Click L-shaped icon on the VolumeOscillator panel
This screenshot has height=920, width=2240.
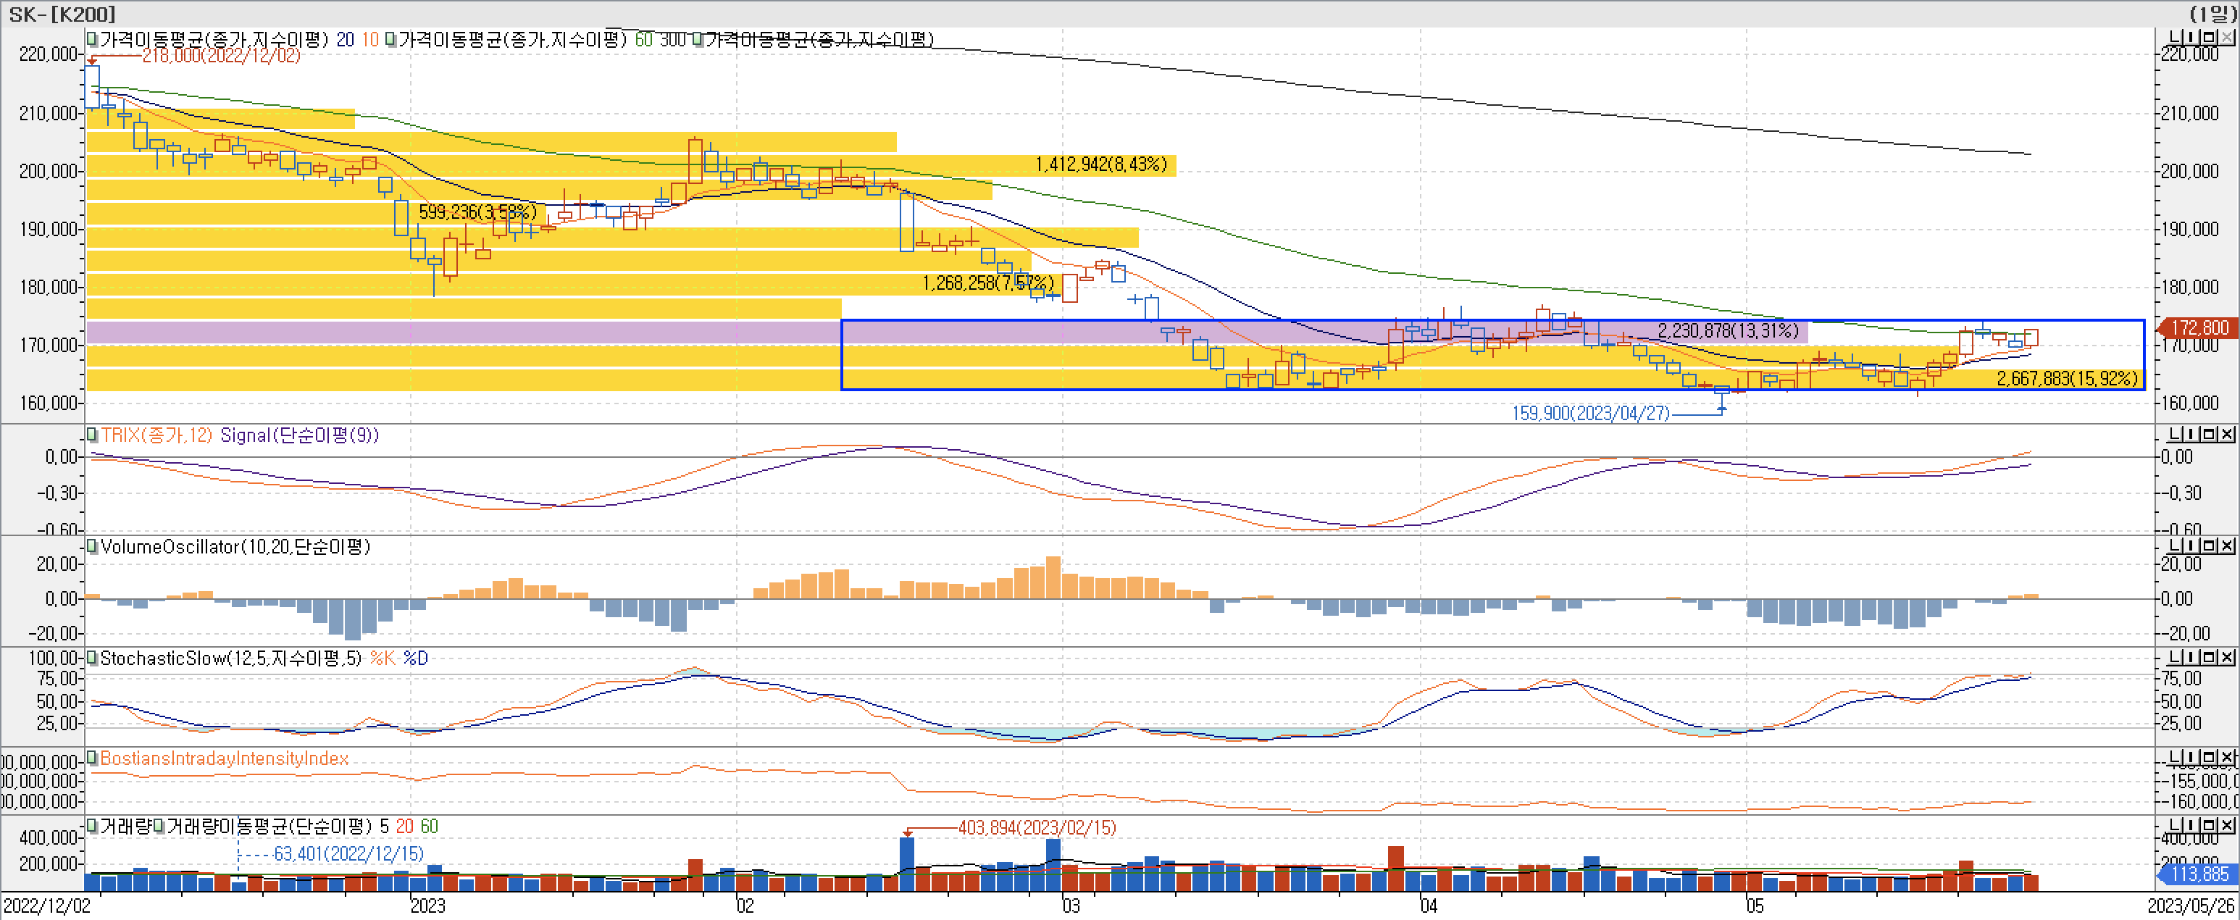[x=2174, y=545]
